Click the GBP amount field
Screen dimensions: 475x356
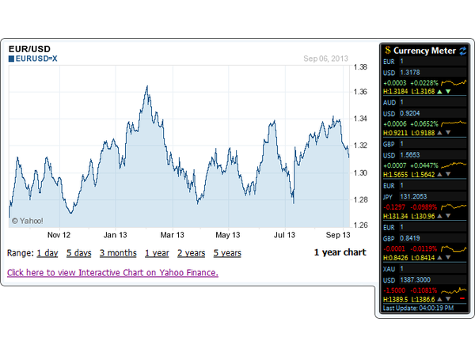(x=433, y=144)
